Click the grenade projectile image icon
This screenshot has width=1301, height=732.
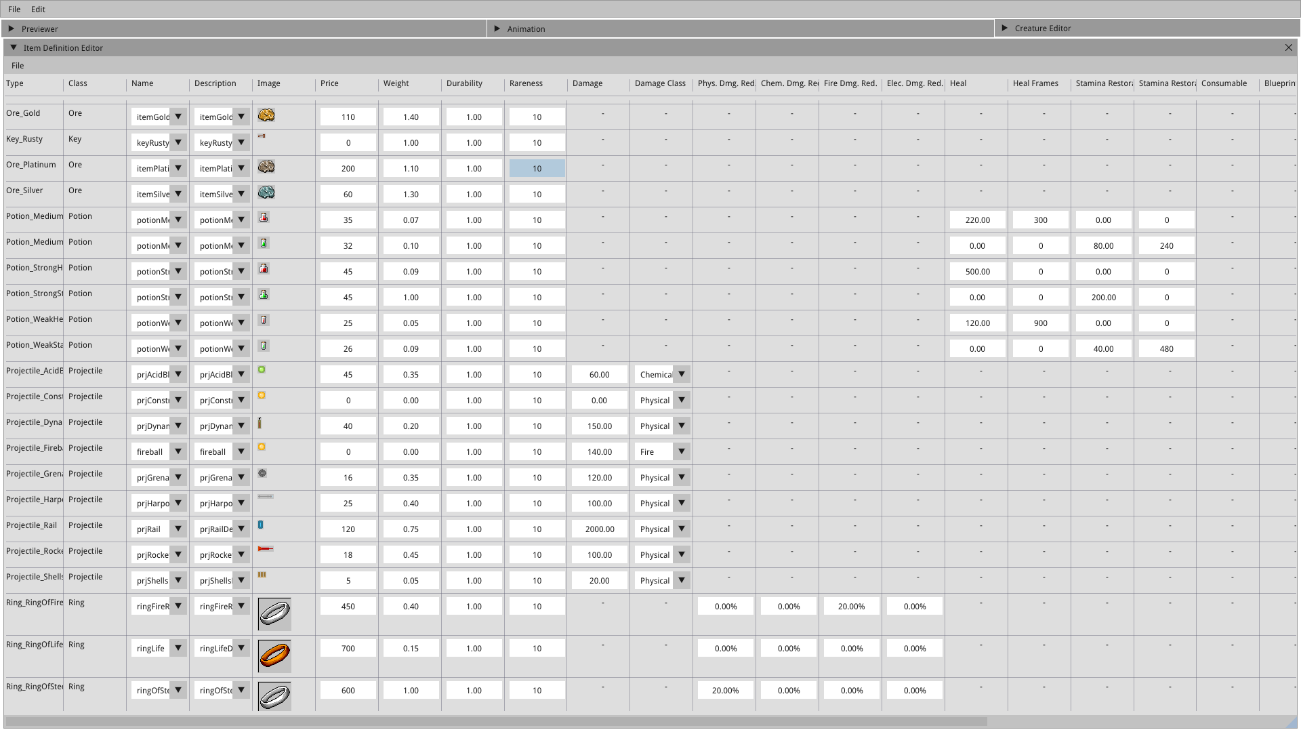[262, 473]
